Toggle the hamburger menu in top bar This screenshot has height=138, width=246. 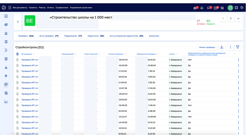[10, 8]
